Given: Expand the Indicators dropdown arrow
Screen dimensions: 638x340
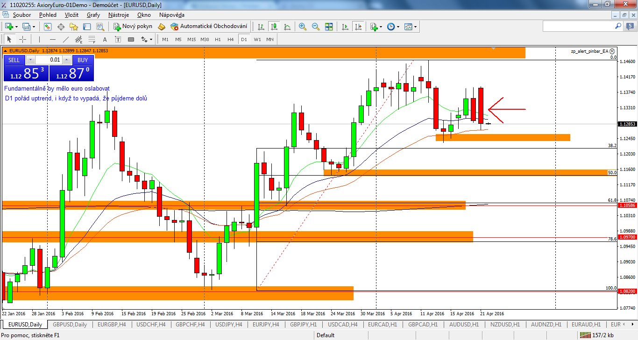Looking at the screenshot, I should [x=381, y=27].
